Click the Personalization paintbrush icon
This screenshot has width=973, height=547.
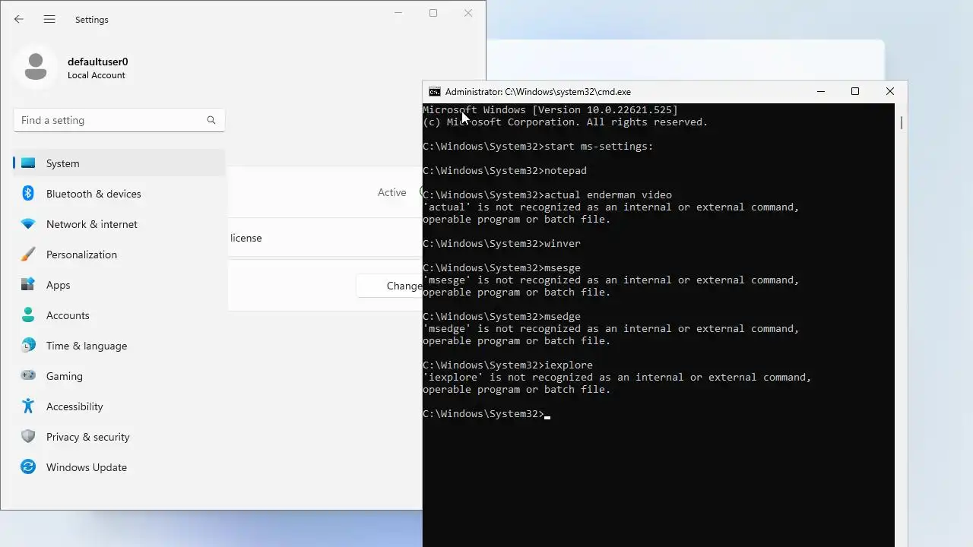(x=28, y=254)
